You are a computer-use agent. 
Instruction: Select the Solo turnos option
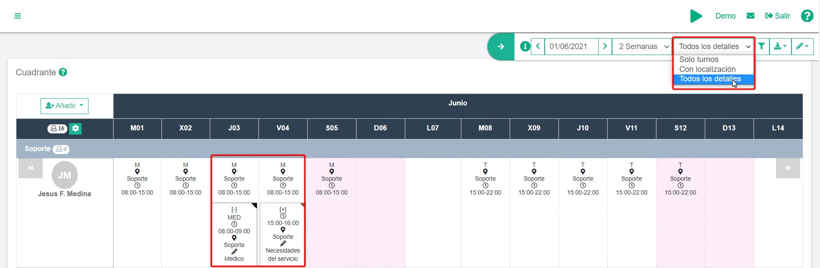(x=699, y=59)
